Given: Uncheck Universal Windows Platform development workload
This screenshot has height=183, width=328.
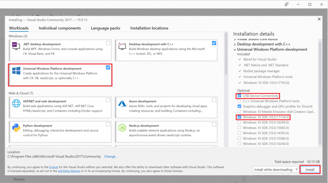Looking at the screenshot, I should click(x=108, y=67).
